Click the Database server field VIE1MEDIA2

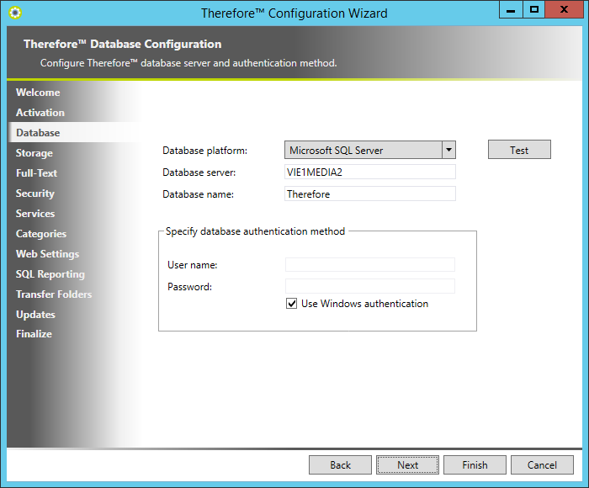370,172
